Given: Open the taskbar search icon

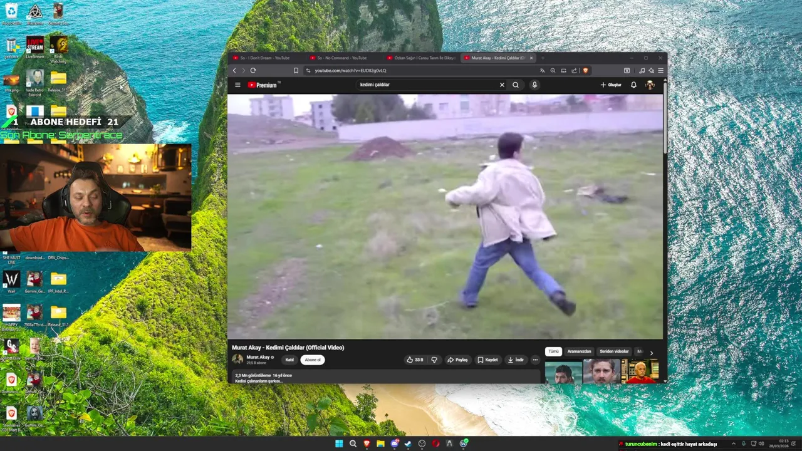Looking at the screenshot, I should tap(353, 443).
